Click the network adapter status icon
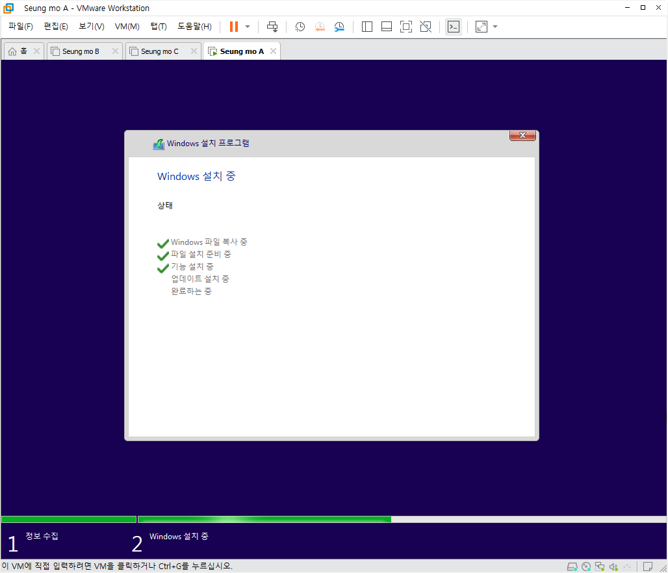The image size is (668, 573). (x=600, y=567)
